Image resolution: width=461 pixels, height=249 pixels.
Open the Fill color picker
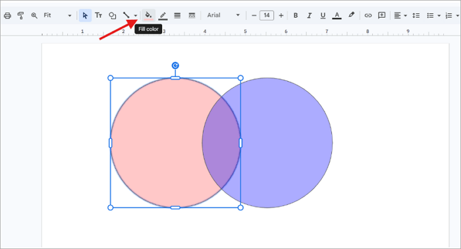pos(148,15)
